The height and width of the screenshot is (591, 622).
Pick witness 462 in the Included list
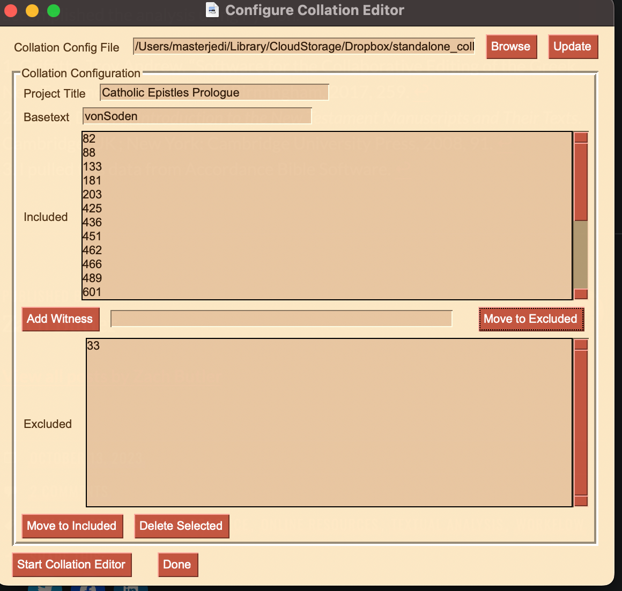[92, 250]
